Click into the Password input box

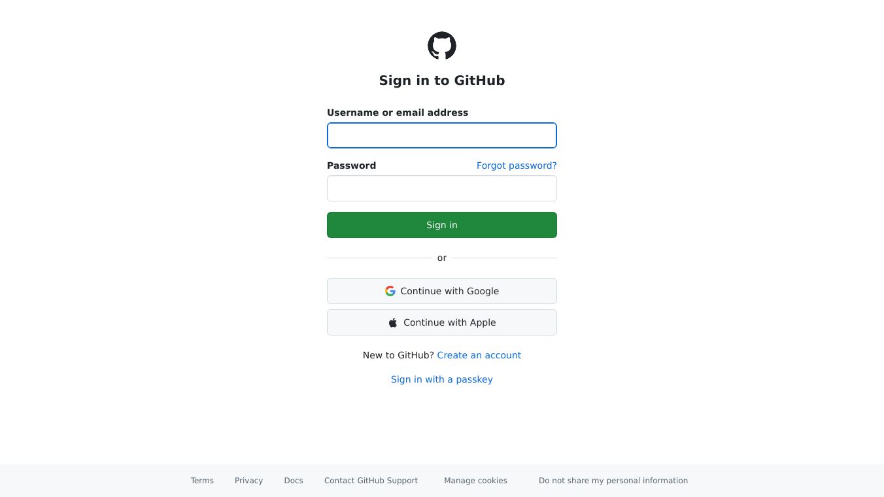click(x=442, y=188)
